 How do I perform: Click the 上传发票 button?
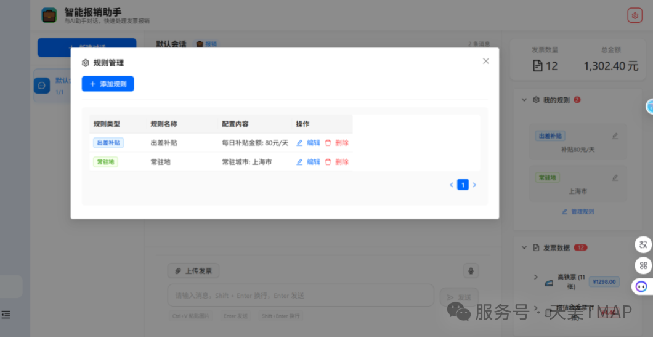pyautogui.click(x=193, y=271)
